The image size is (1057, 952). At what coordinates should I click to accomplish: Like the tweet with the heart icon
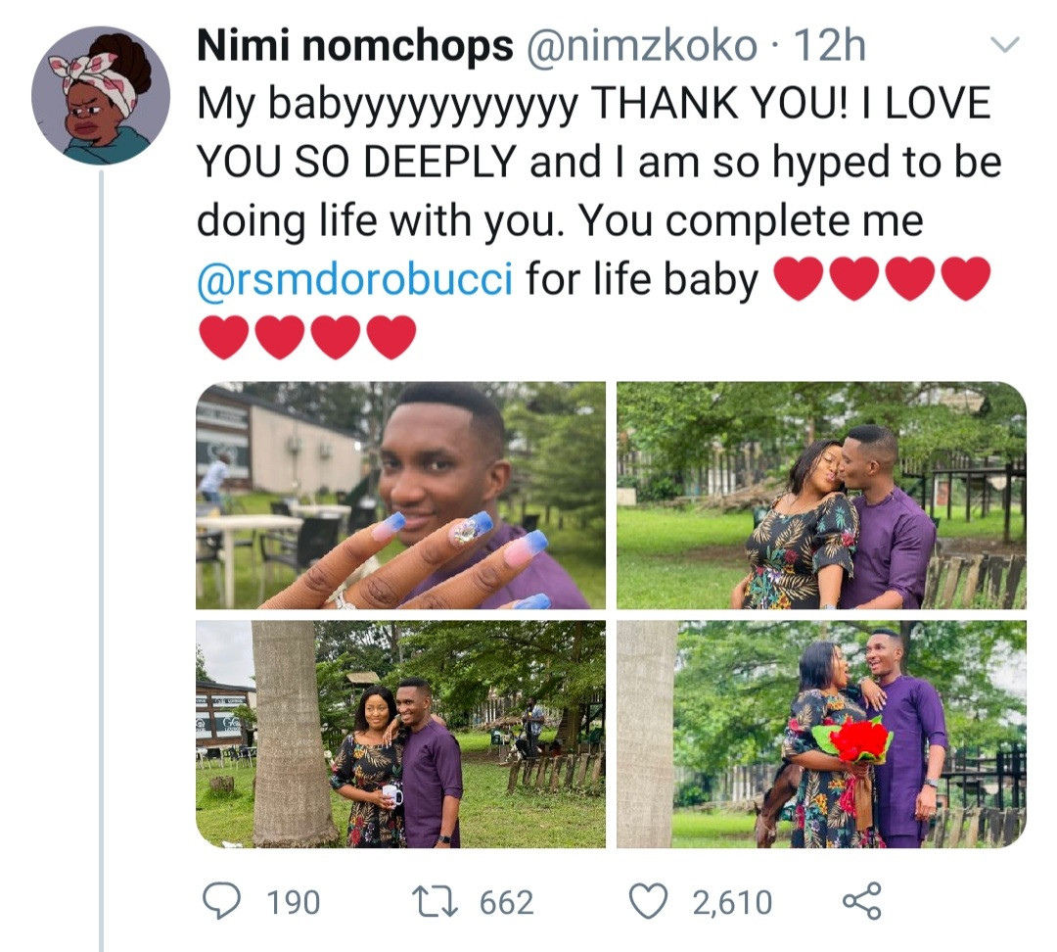tap(648, 902)
